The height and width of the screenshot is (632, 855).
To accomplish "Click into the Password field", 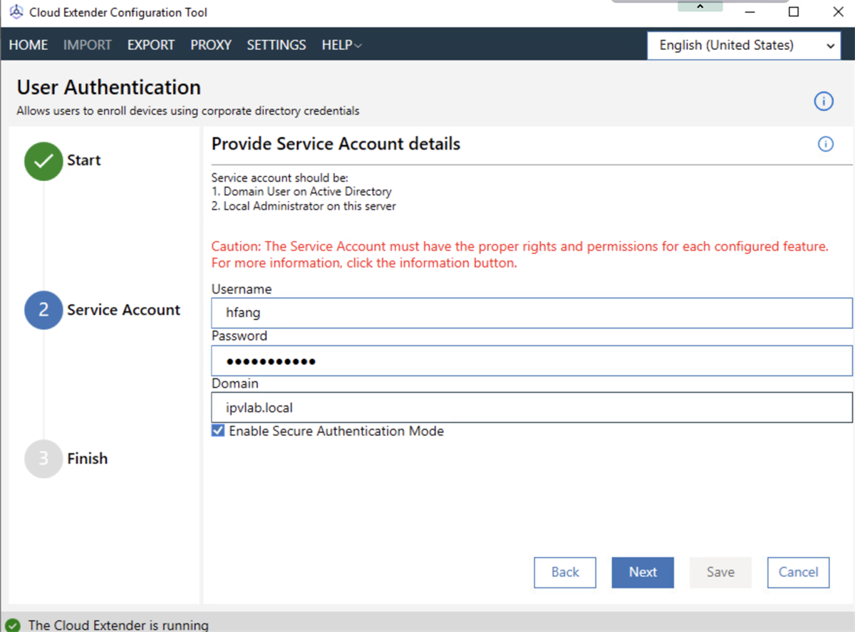I will 532,361.
